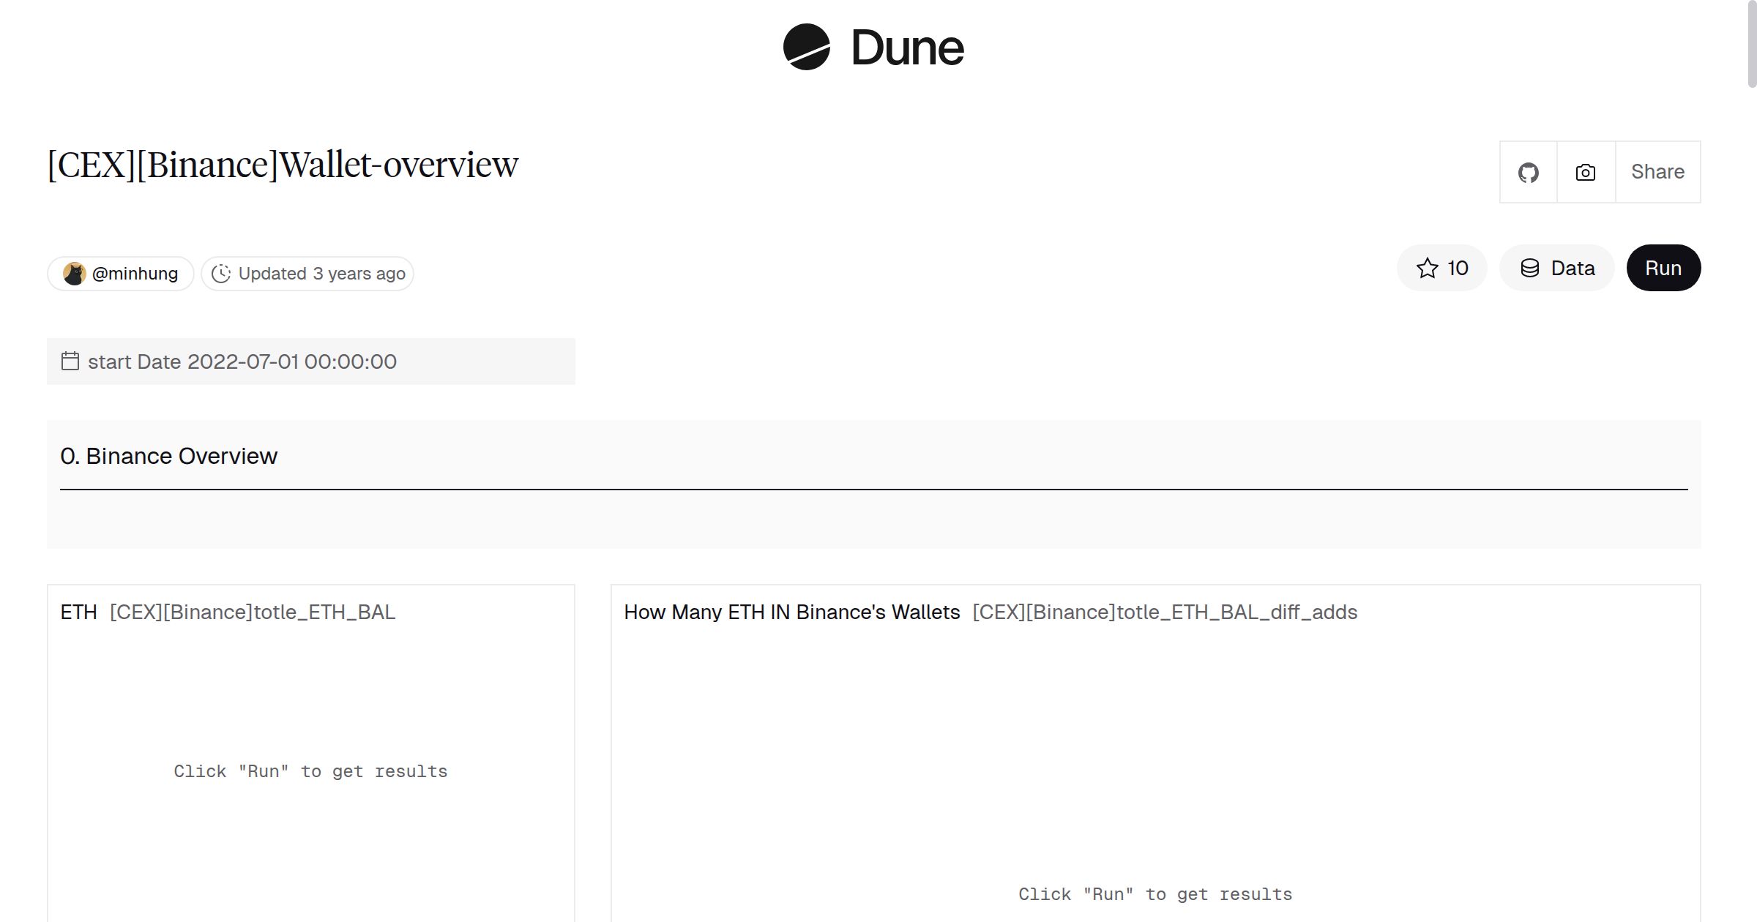Click the calendar icon beside start Date
The width and height of the screenshot is (1757, 922).
coord(70,361)
